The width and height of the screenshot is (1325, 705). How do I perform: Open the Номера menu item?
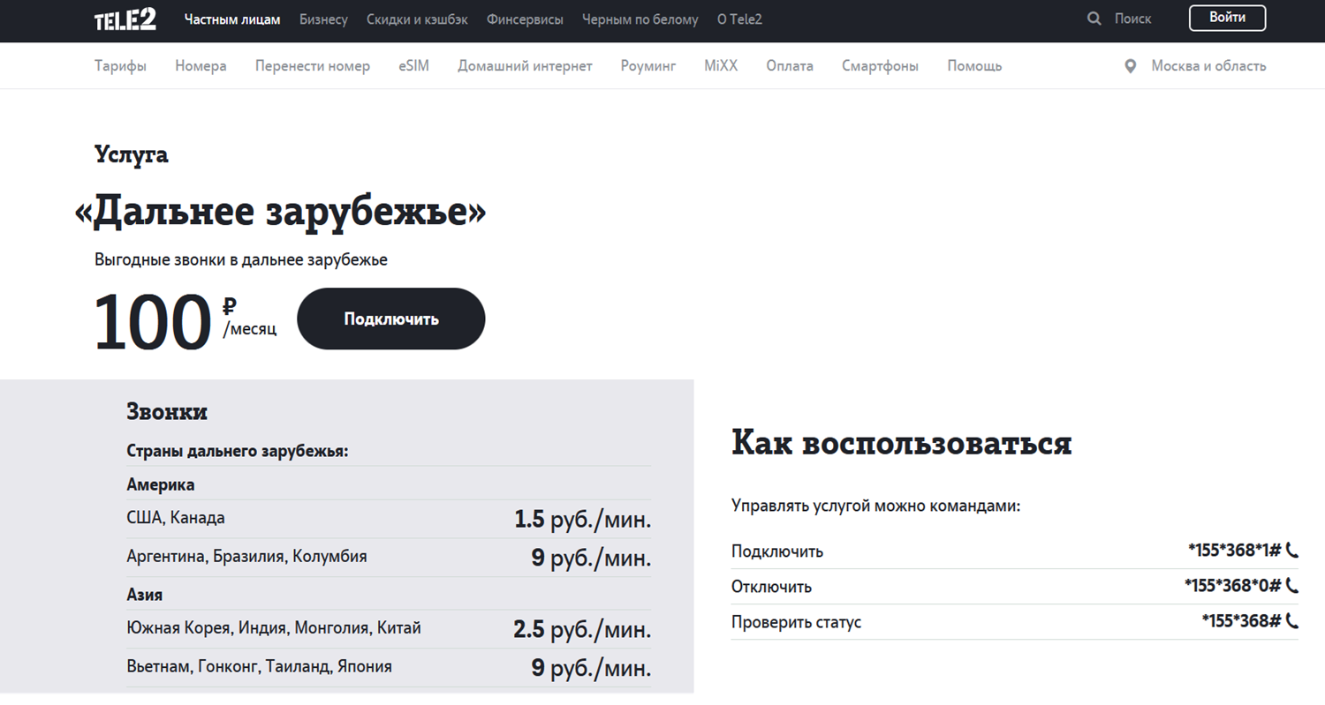(201, 66)
